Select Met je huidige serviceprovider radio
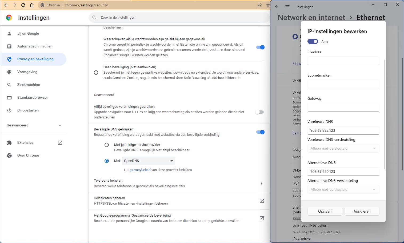The height and width of the screenshot is (243, 404). click(x=107, y=145)
